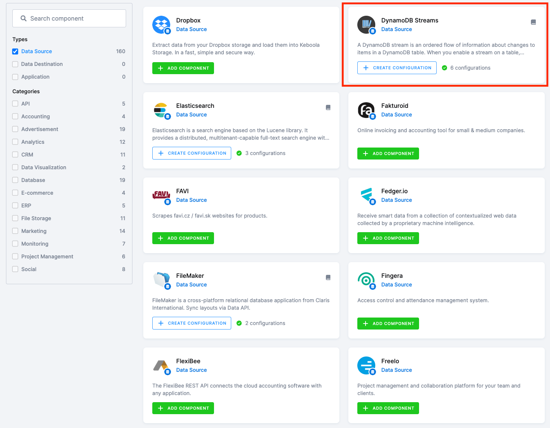Tick the Analytics category checkbox

(x=15, y=142)
